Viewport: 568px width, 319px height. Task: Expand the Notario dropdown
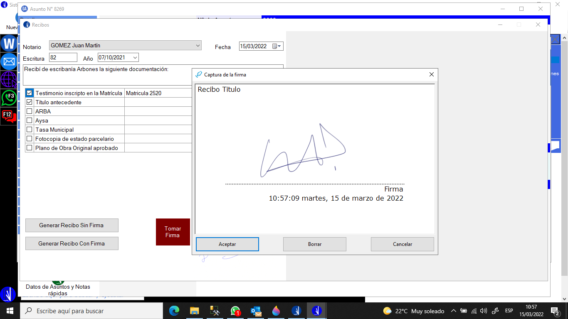198,45
